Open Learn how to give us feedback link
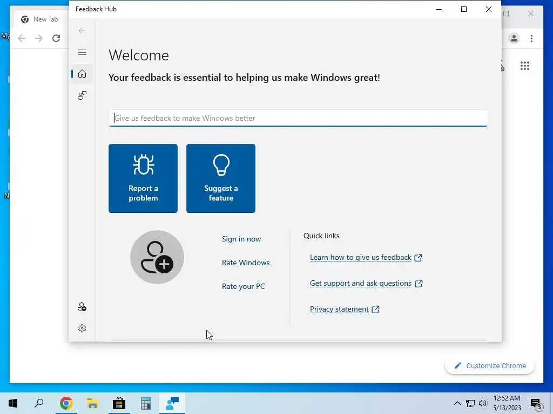 click(x=366, y=257)
